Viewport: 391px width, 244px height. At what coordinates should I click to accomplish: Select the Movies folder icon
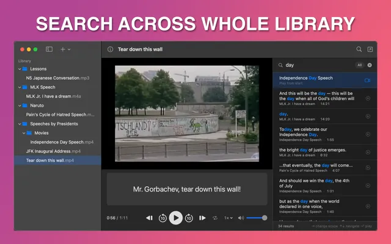(x=29, y=133)
